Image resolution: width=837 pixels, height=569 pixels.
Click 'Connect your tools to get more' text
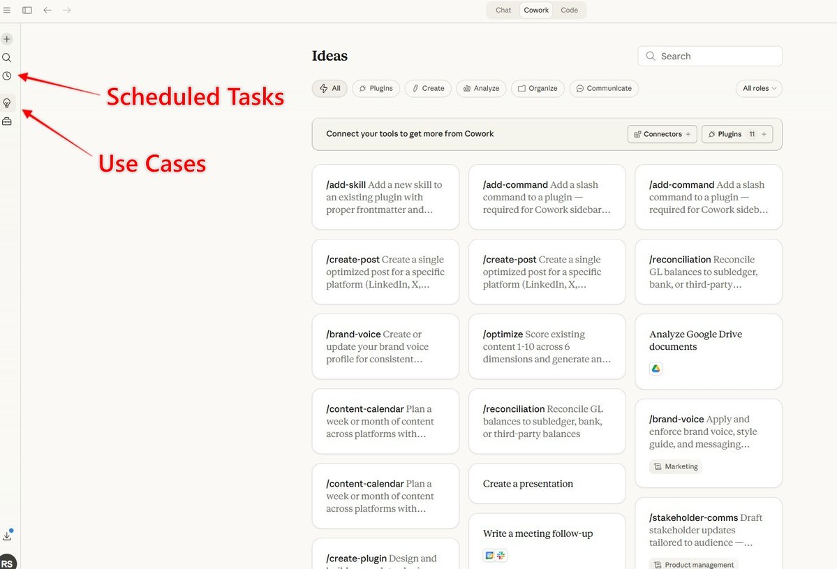410,134
